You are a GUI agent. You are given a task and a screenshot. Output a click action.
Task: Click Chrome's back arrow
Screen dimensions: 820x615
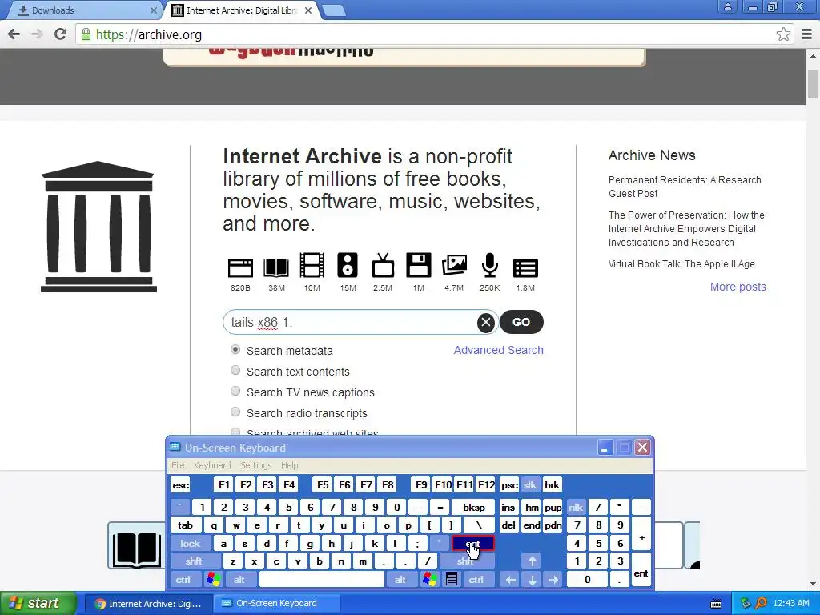click(x=14, y=34)
